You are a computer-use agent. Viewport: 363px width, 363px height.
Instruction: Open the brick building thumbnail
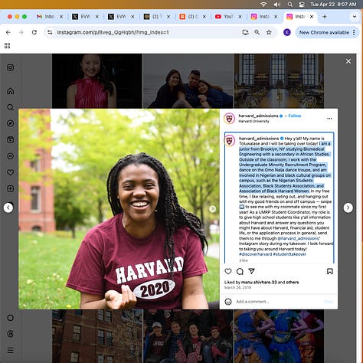(97, 336)
